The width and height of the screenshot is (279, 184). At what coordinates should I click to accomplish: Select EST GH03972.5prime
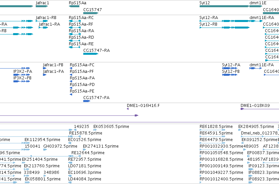tap(60, 147)
